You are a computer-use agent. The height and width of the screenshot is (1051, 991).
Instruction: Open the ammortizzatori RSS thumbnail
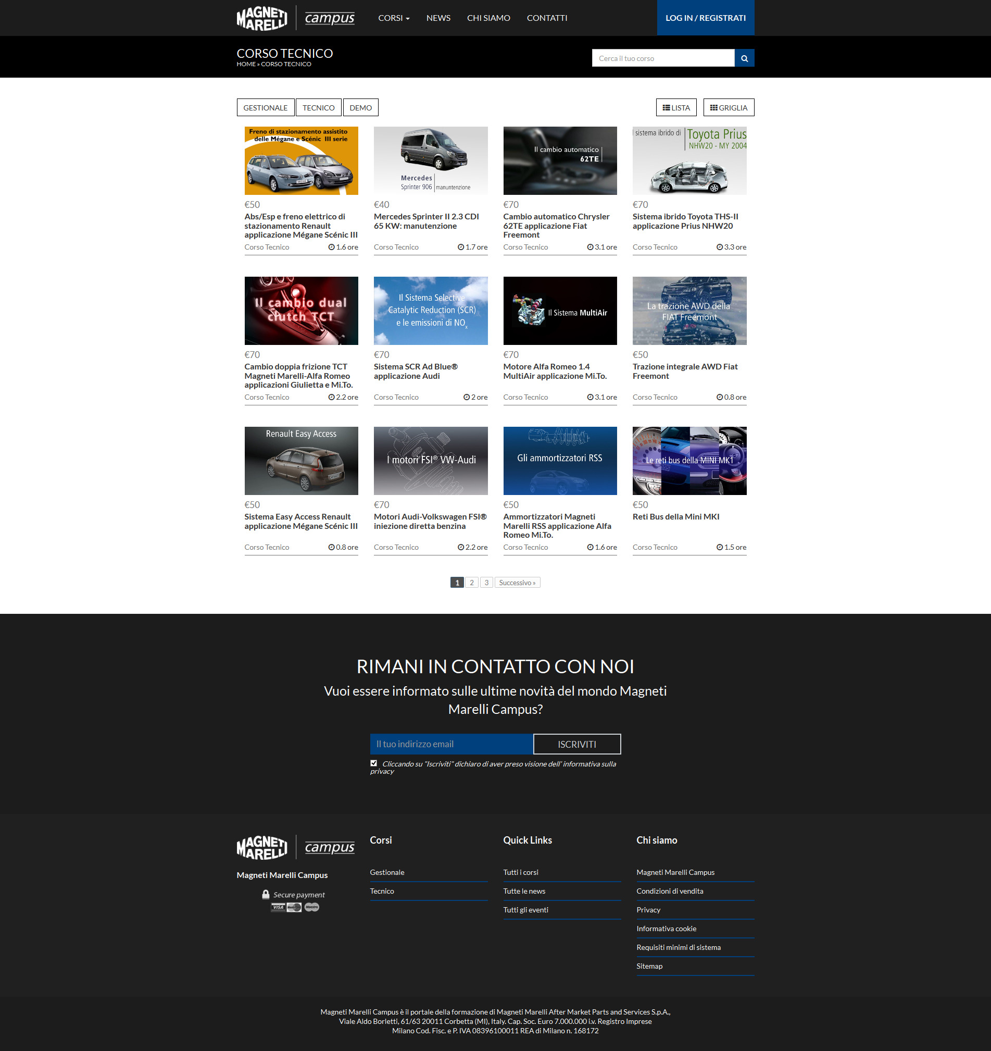click(x=560, y=461)
